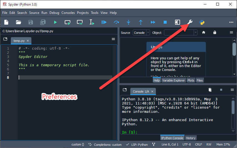This screenshot has width=237, height=148.
Task: Step into function debug icon
Action: tap(128, 22)
